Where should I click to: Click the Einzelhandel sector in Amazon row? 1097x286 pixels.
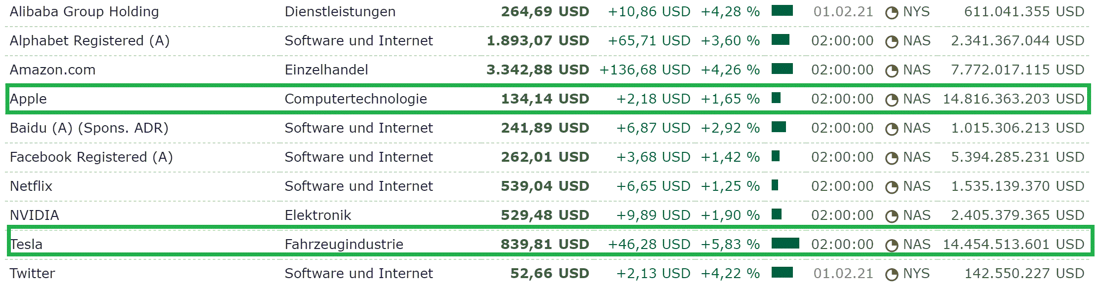[x=326, y=70]
